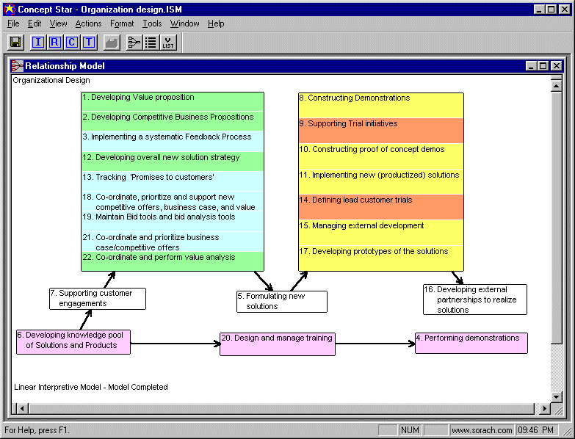Open the File menu
The height and width of the screenshot is (439, 575).
click(13, 23)
